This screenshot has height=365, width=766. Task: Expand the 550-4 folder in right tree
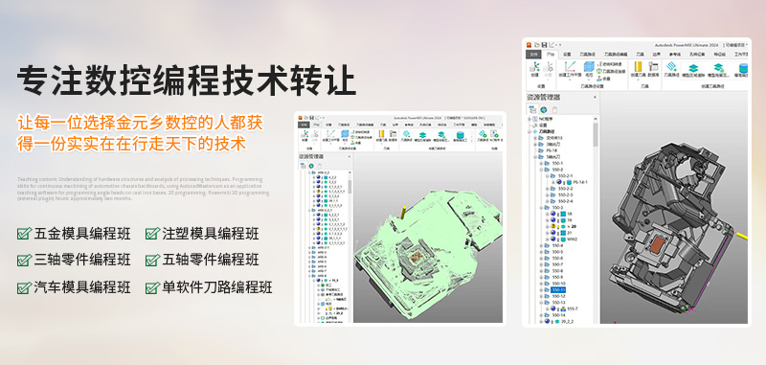point(541,245)
